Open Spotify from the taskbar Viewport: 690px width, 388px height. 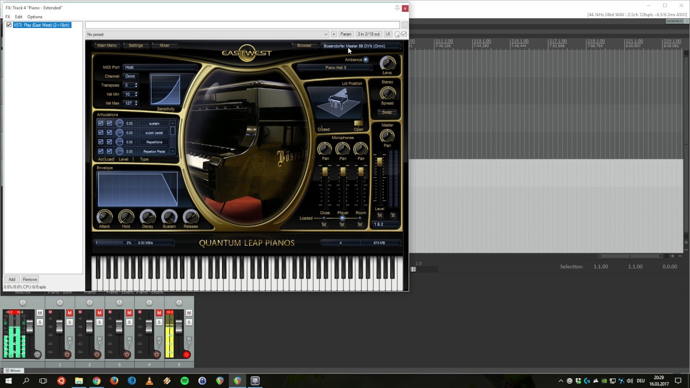tap(184, 380)
